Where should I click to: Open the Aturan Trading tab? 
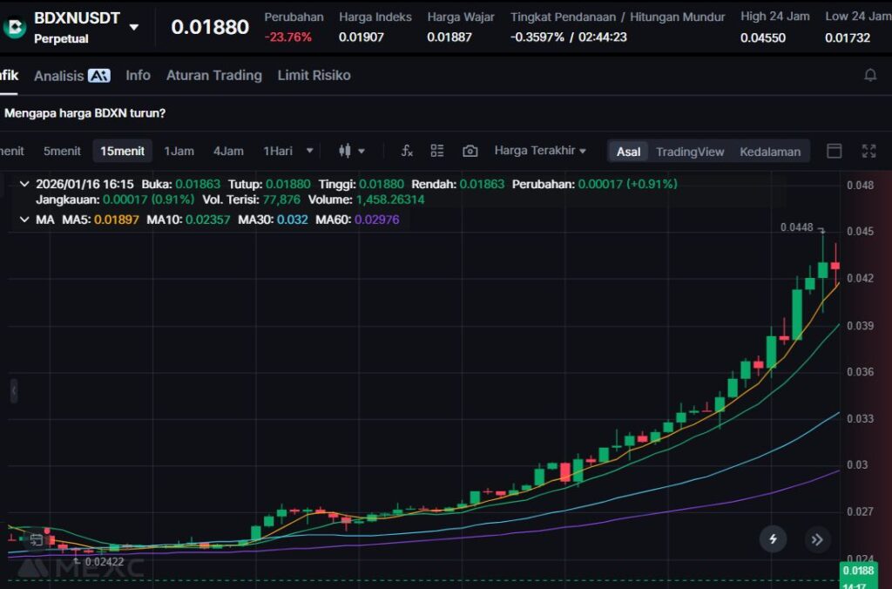(213, 76)
